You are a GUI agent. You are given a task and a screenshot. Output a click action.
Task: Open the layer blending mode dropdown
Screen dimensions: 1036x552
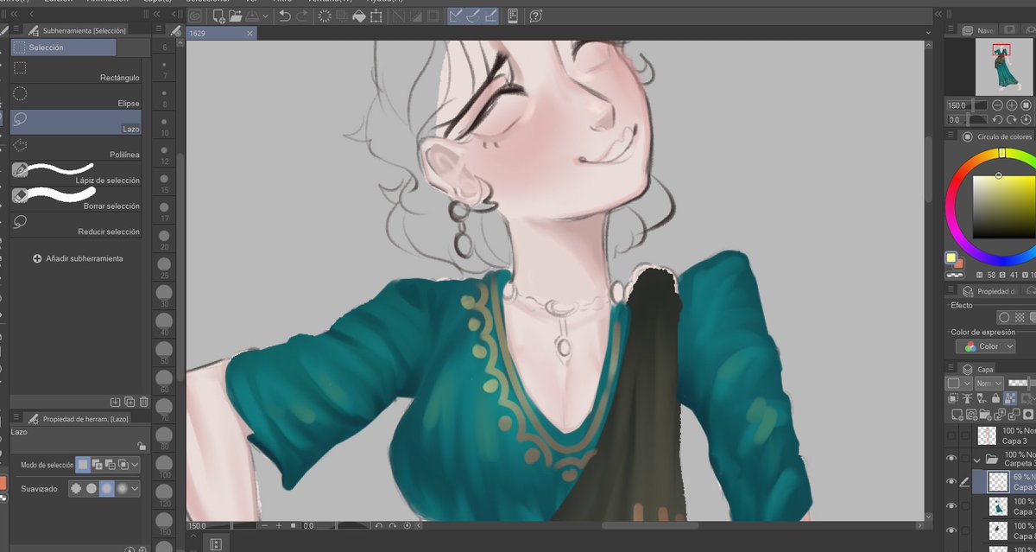989,383
